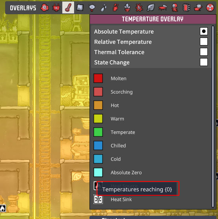Open the Rooms overlay bed icon
Viewport: 218px width, 219px height.
tap(162, 8)
